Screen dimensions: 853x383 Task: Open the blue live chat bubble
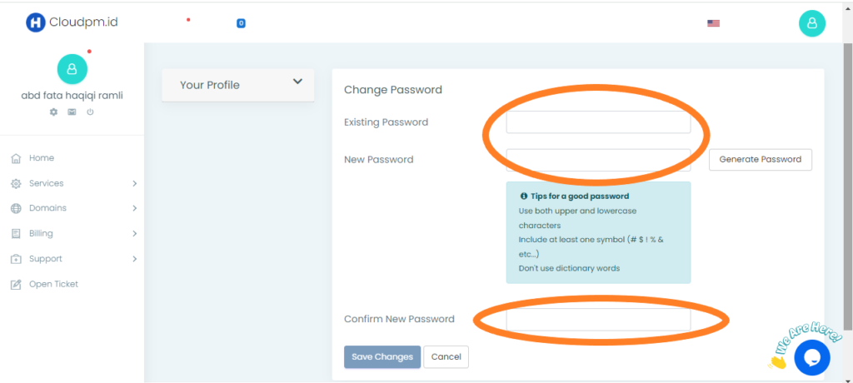[811, 357]
